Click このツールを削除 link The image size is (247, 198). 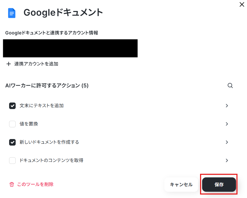pyautogui.click(x=35, y=184)
